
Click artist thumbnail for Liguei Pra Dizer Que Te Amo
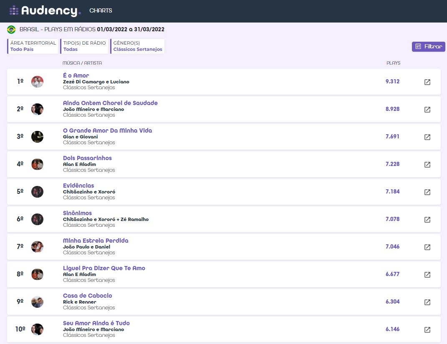pyautogui.click(x=37, y=274)
